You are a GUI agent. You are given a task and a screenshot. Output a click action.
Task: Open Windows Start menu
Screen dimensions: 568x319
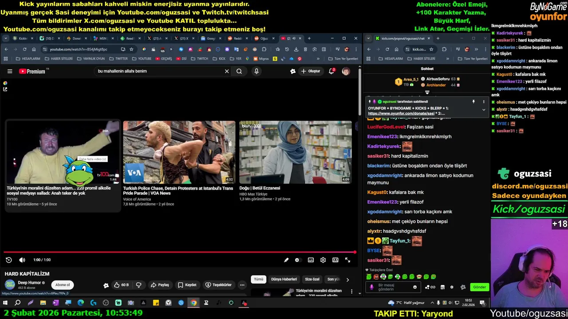tap(5, 303)
